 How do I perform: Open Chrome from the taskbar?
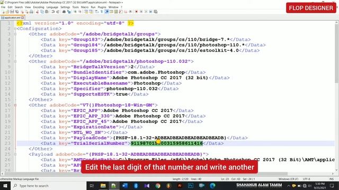click(x=158, y=186)
